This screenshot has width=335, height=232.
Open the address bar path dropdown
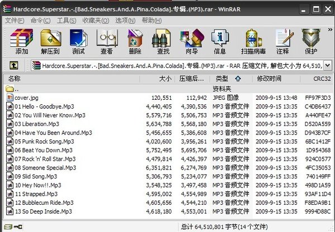pos(328,65)
